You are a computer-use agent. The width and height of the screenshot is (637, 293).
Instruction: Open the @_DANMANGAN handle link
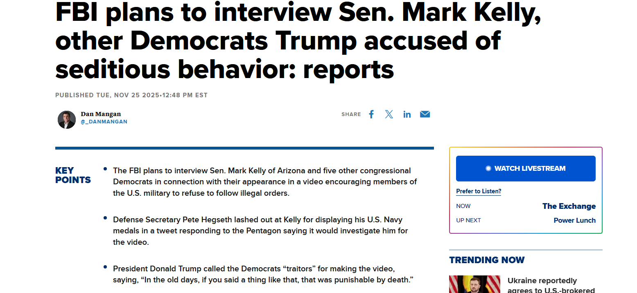(104, 122)
